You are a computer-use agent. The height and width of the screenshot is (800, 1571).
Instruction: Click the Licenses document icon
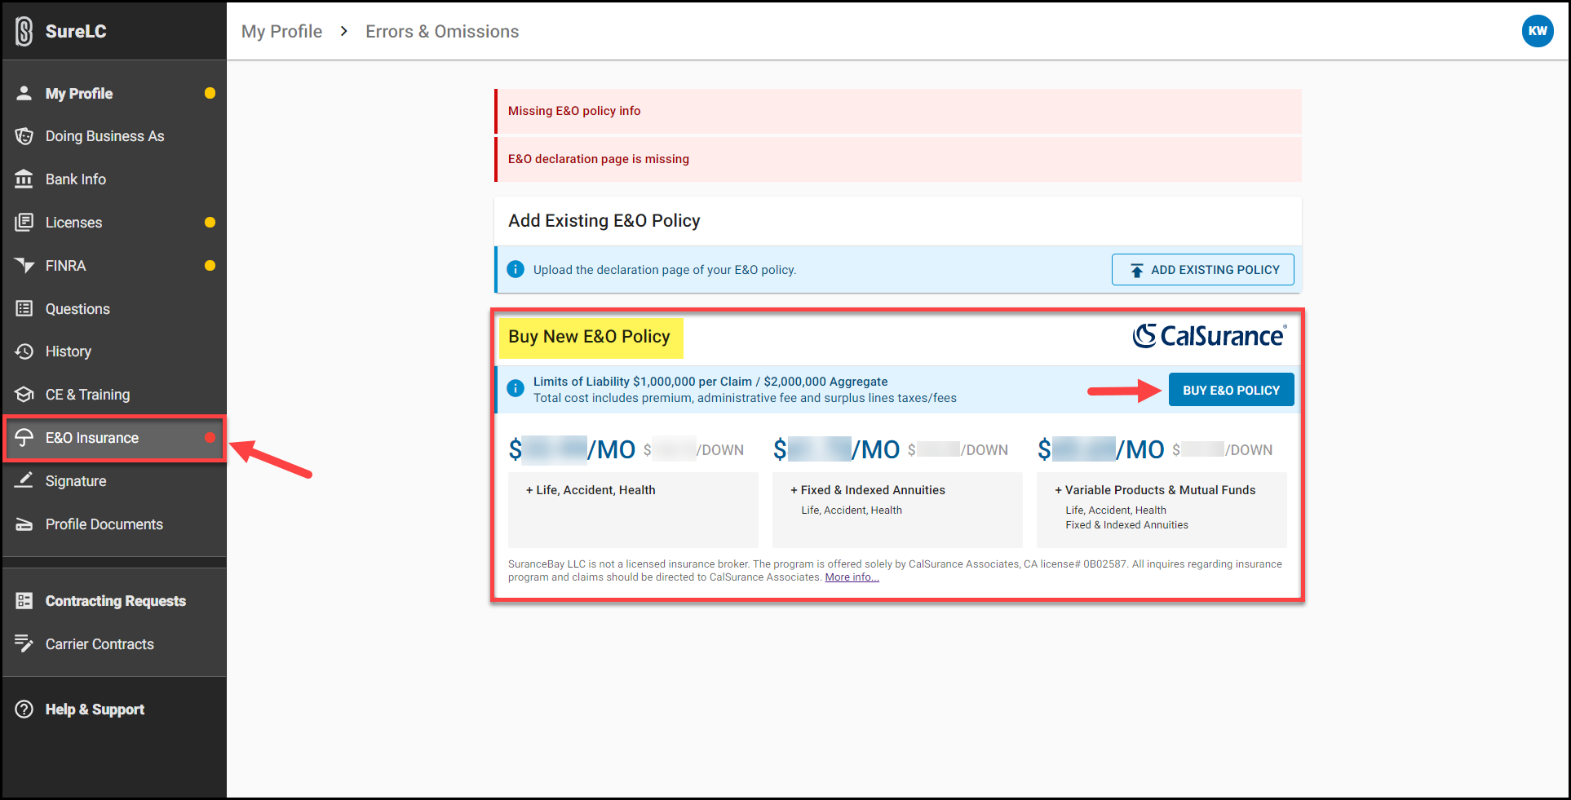click(24, 222)
